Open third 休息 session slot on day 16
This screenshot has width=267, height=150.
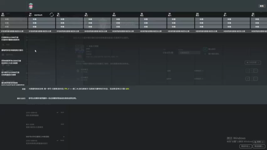(97, 27)
